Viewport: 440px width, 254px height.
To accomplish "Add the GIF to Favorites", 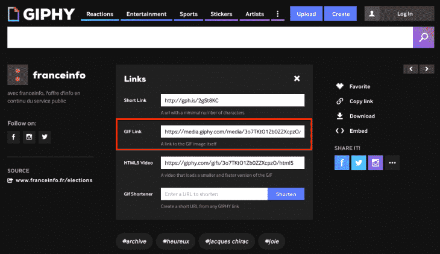I will coord(359,86).
